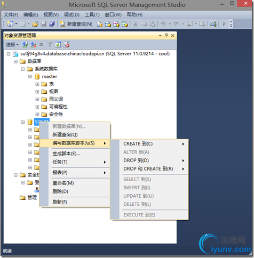Expand the 同义词 folder

click(37, 99)
